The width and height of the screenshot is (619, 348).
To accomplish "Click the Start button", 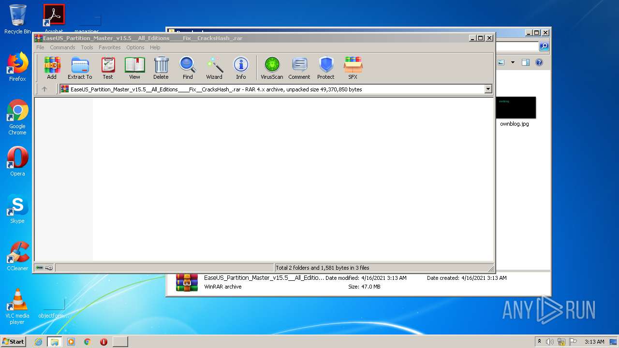I will (x=13, y=341).
